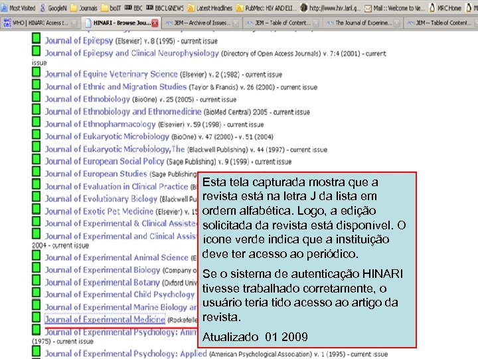Click green icon for Experimental Animal Science
478x359 pixels.
pos(37,255)
